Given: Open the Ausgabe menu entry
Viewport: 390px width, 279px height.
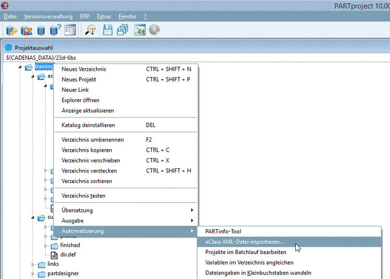Looking at the screenshot, I should coord(126,221).
